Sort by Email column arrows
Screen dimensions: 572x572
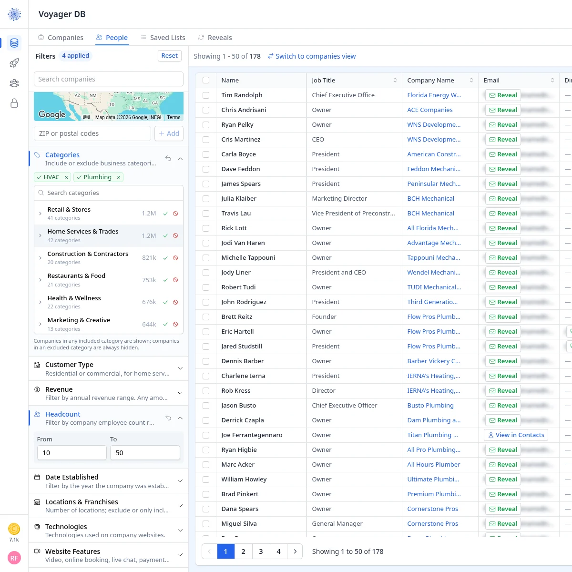pos(552,80)
